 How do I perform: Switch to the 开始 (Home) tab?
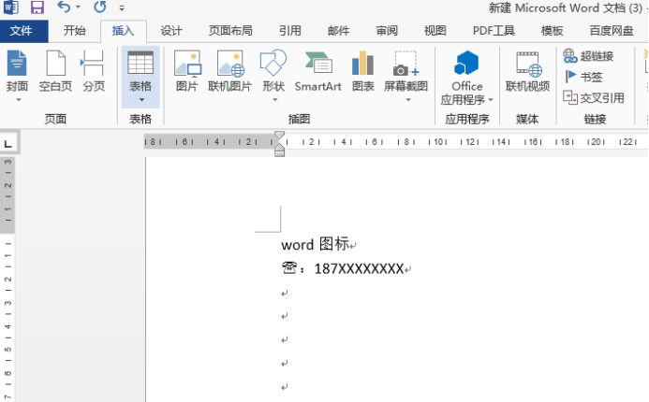75,31
